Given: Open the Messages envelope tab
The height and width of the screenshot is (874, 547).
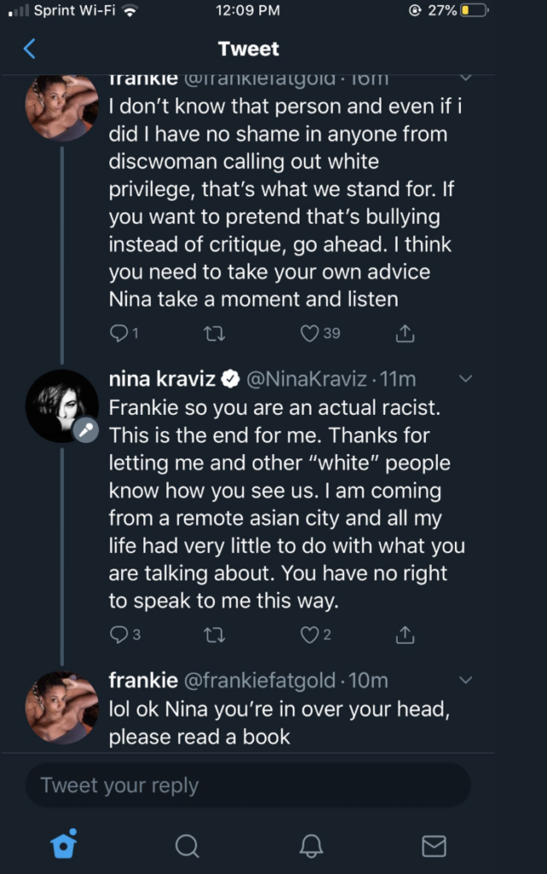Looking at the screenshot, I should point(434,845).
